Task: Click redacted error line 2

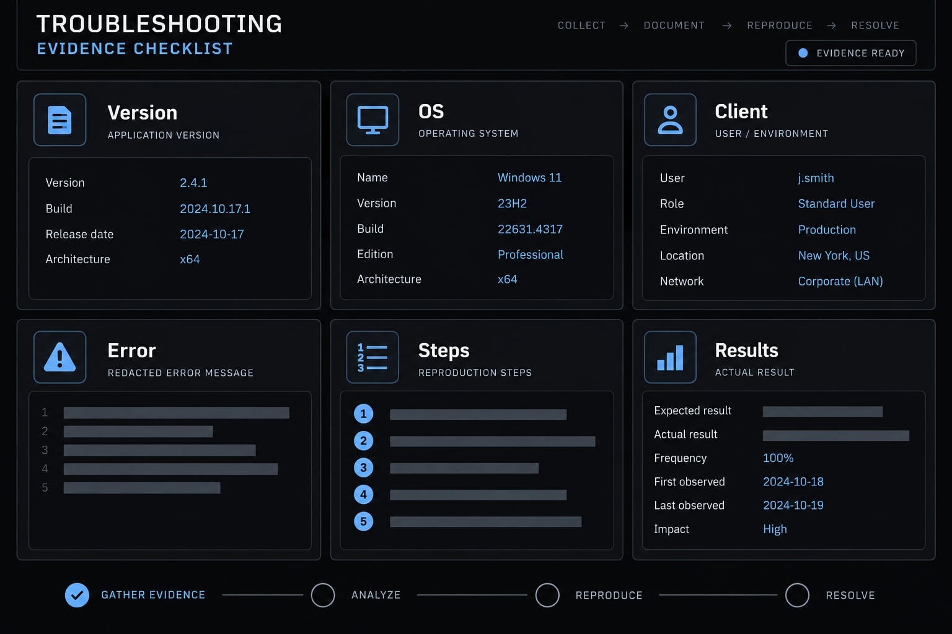Action: tap(138, 432)
